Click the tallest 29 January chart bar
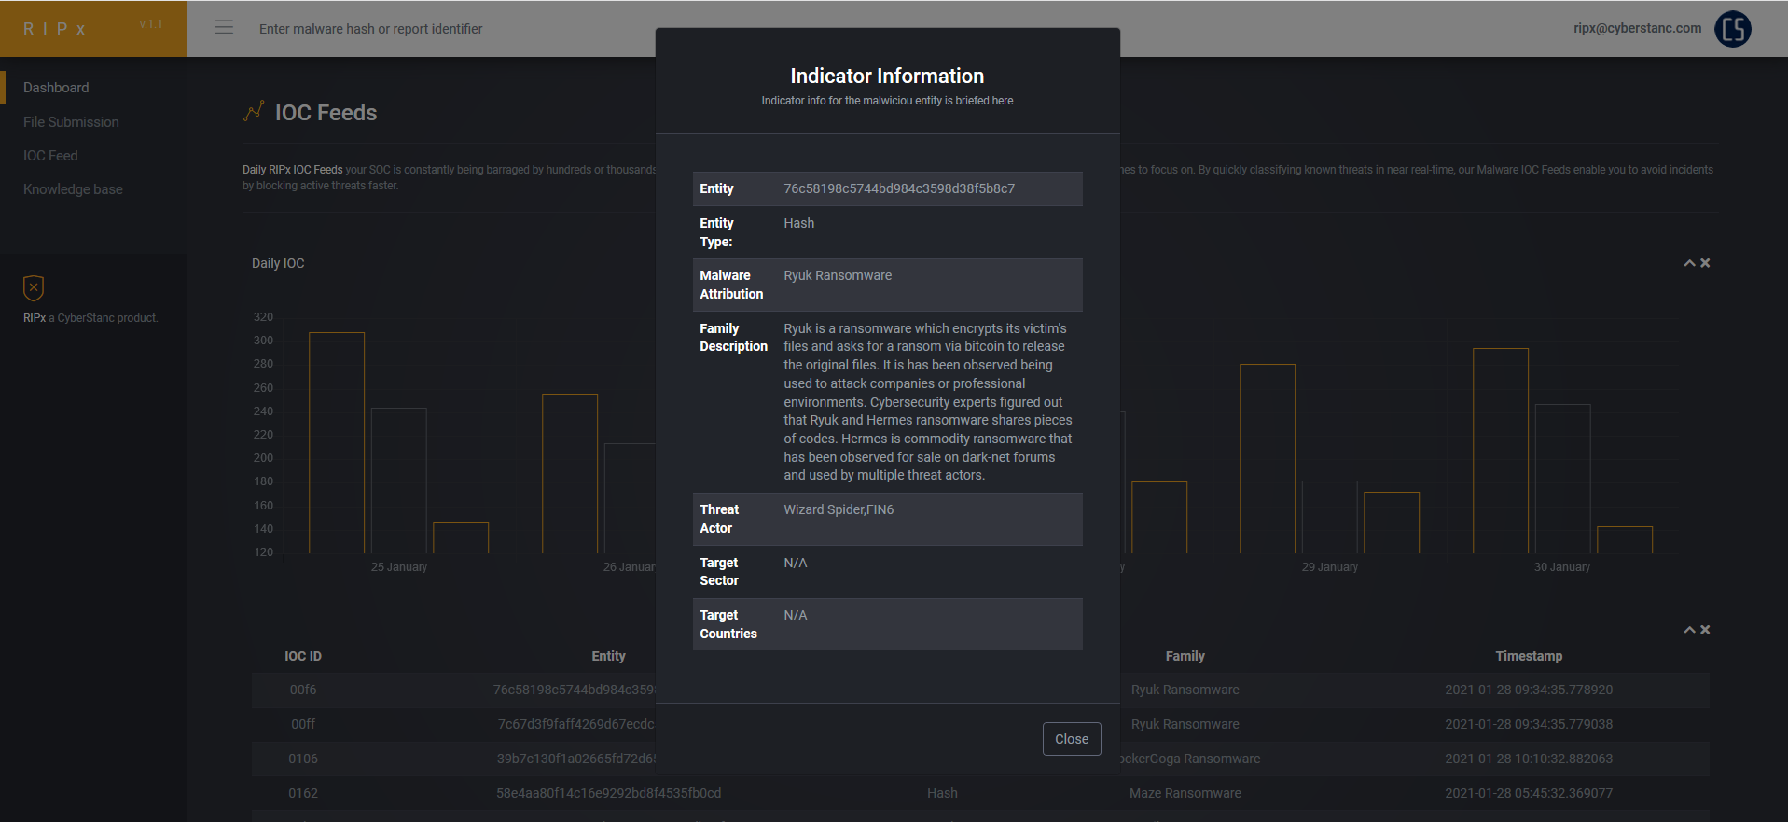 [1268, 459]
